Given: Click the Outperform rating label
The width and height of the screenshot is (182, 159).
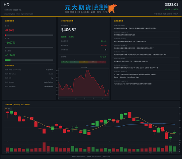Looking at the screenshot, I should tap(50, 70).
